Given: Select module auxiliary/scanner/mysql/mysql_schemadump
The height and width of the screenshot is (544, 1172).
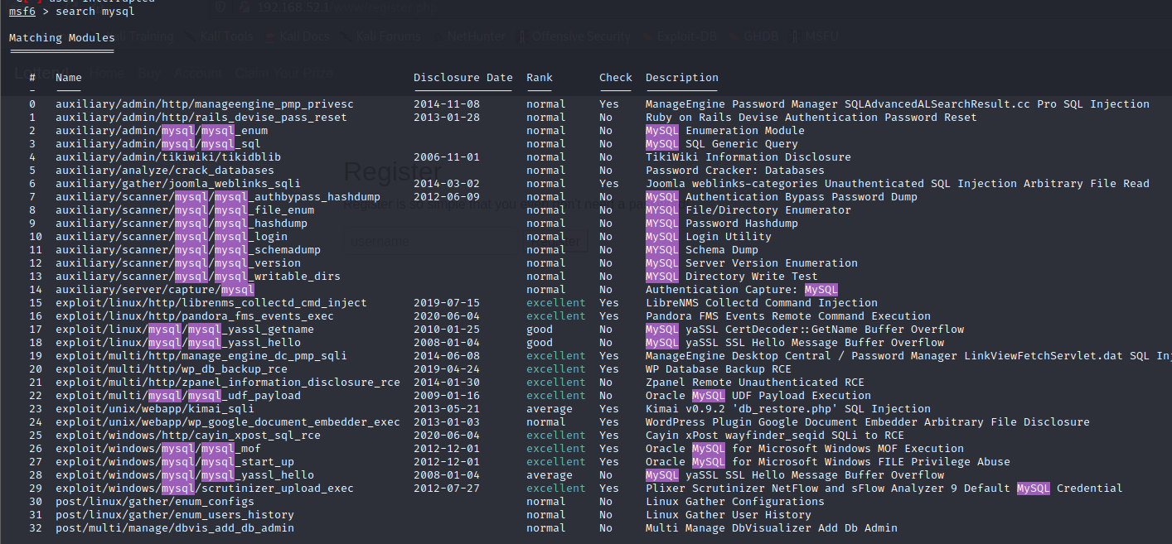Looking at the screenshot, I should (188, 250).
